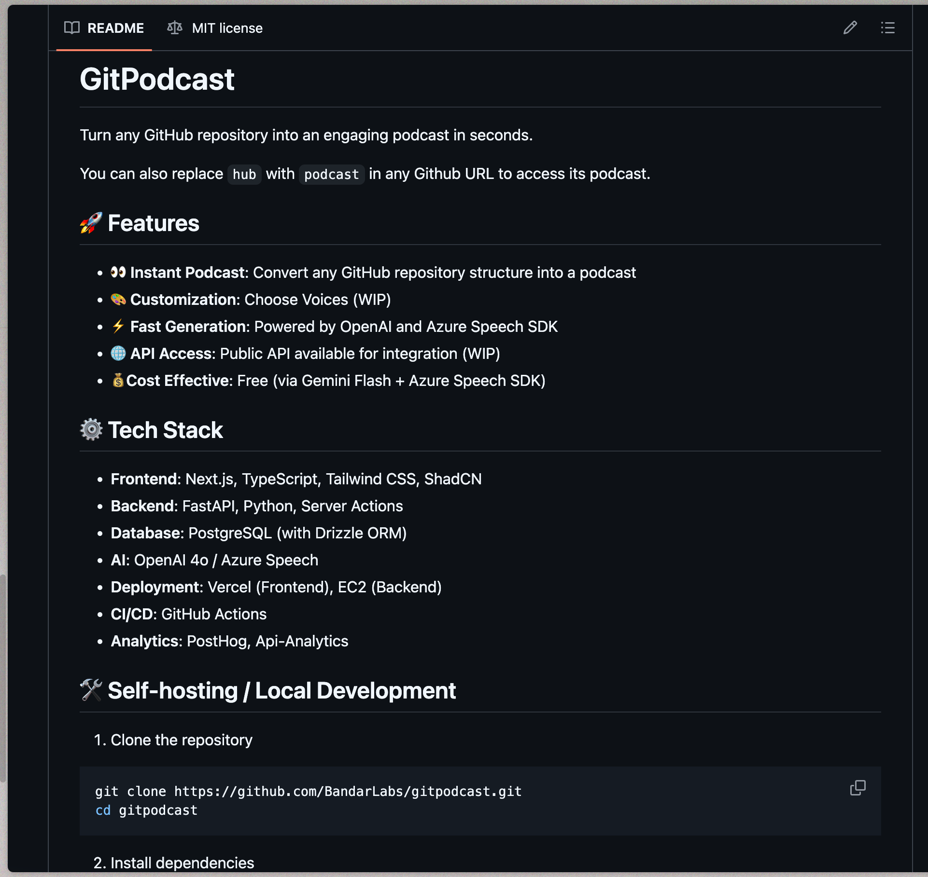Screen dimensions: 928x877
Task: Click the 'Instant Podcast' bold label
Action: click(x=188, y=273)
